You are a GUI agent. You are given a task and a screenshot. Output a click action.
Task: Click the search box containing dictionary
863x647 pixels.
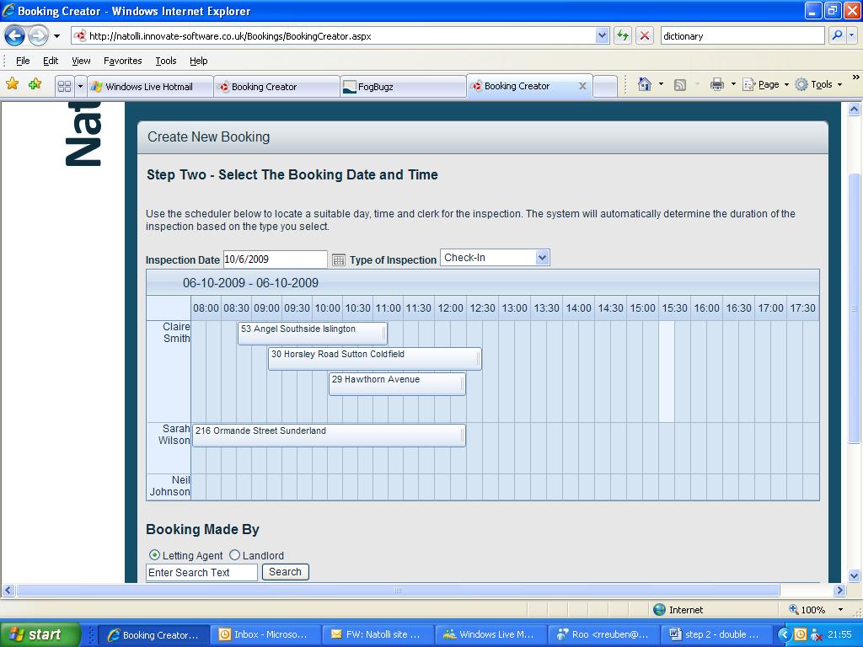pos(742,36)
